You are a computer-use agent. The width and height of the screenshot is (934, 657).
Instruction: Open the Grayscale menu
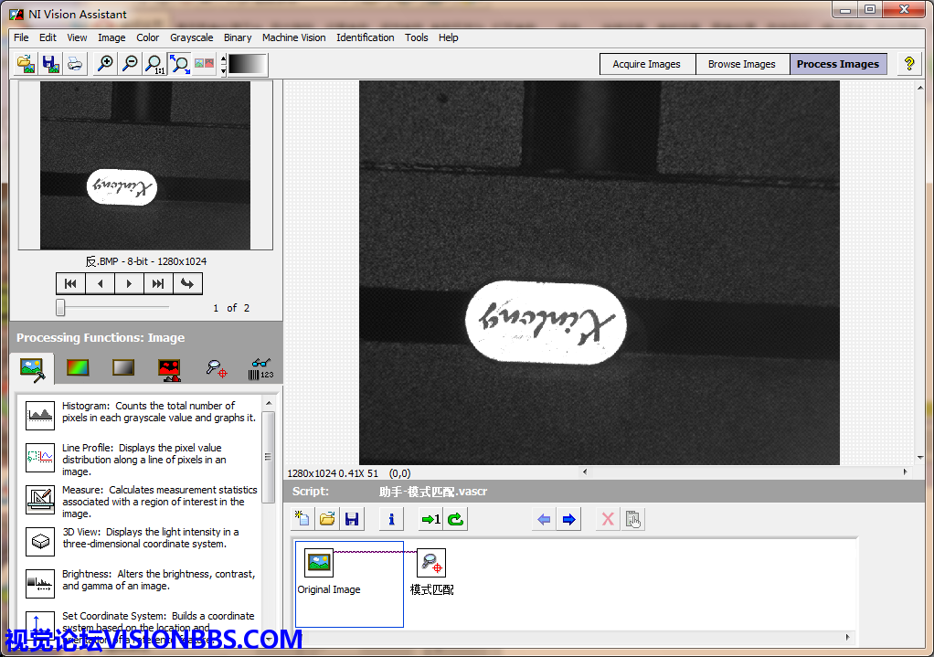click(191, 37)
